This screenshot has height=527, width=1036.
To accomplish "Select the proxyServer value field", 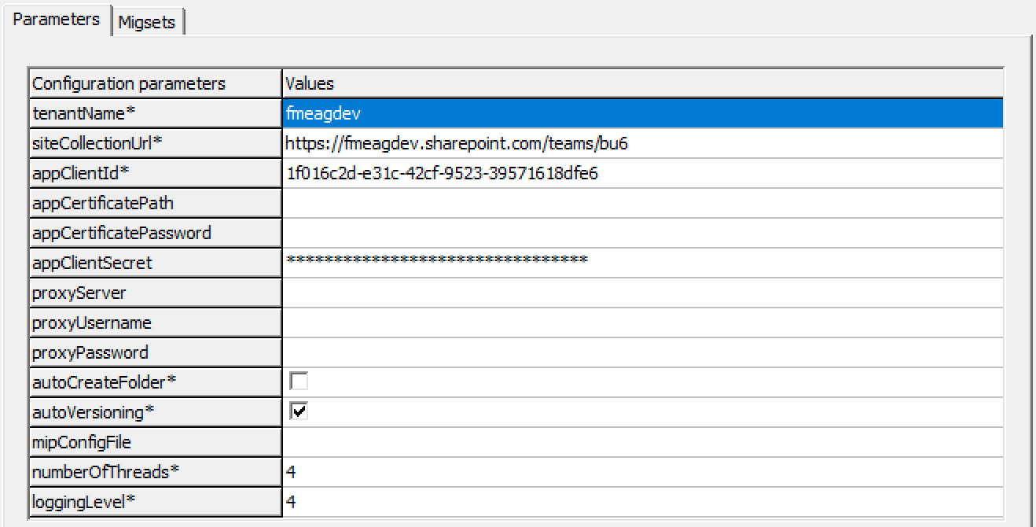I will [641, 293].
